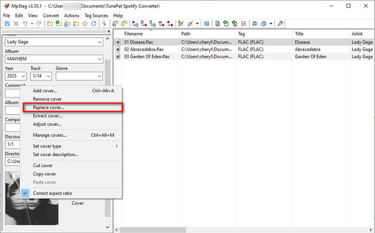Click the Copy files two-folders icon

click(x=124, y=23)
